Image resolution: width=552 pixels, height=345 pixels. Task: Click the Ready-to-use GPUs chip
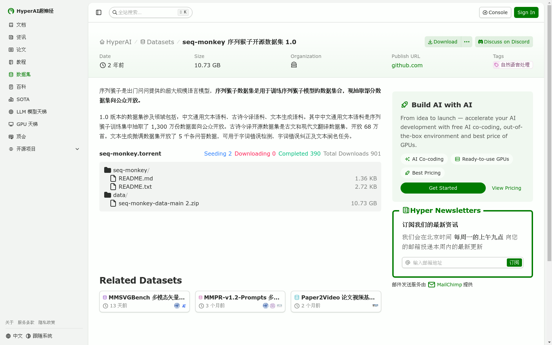pyautogui.click(x=482, y=159)
